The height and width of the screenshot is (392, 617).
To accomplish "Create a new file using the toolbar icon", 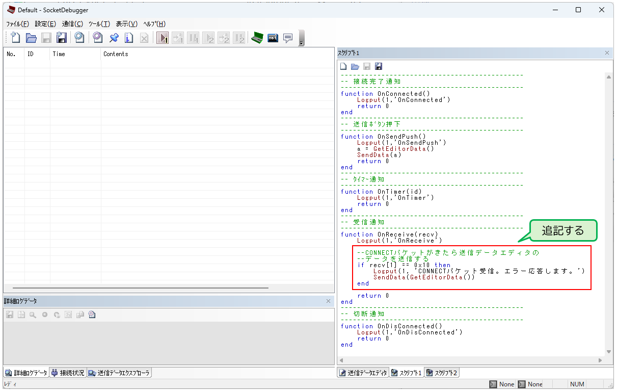I will (15, 38).
